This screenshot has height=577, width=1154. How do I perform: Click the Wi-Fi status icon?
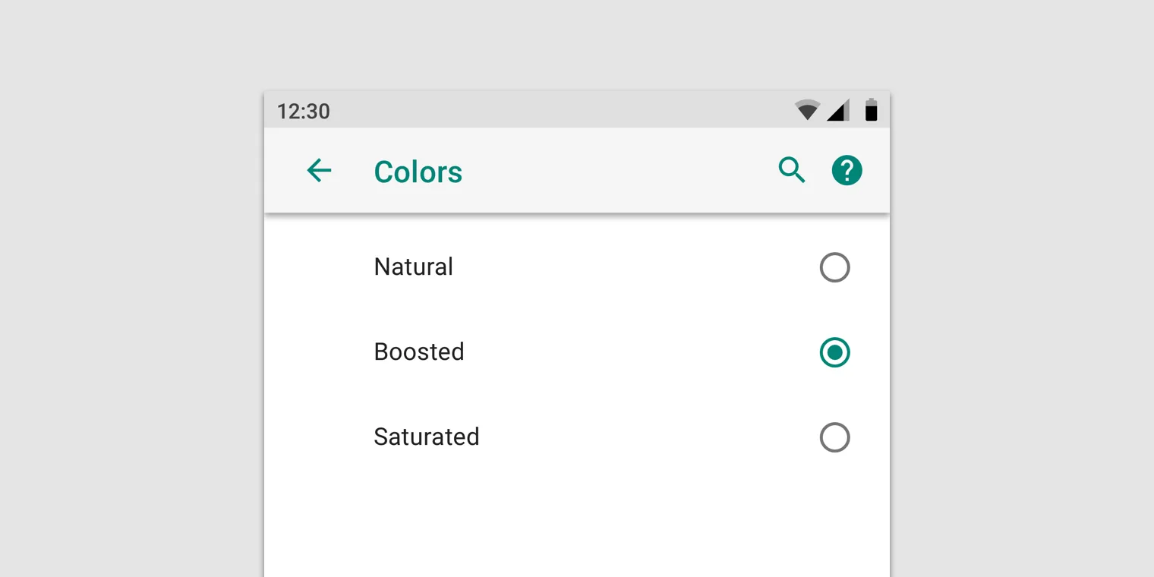[806, 110]
